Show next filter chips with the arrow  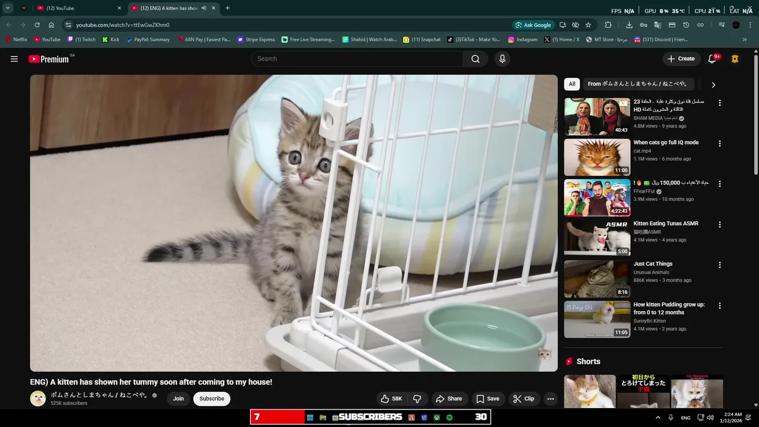pyautogui.click(x=713, y=85)
